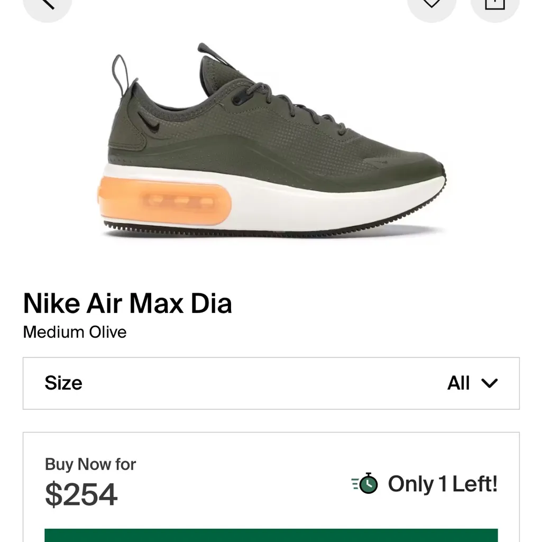Viewport: 542px width, 542px height.
Task: Tap the Only 1 Left! stock alert
Action: pos(443,483)
